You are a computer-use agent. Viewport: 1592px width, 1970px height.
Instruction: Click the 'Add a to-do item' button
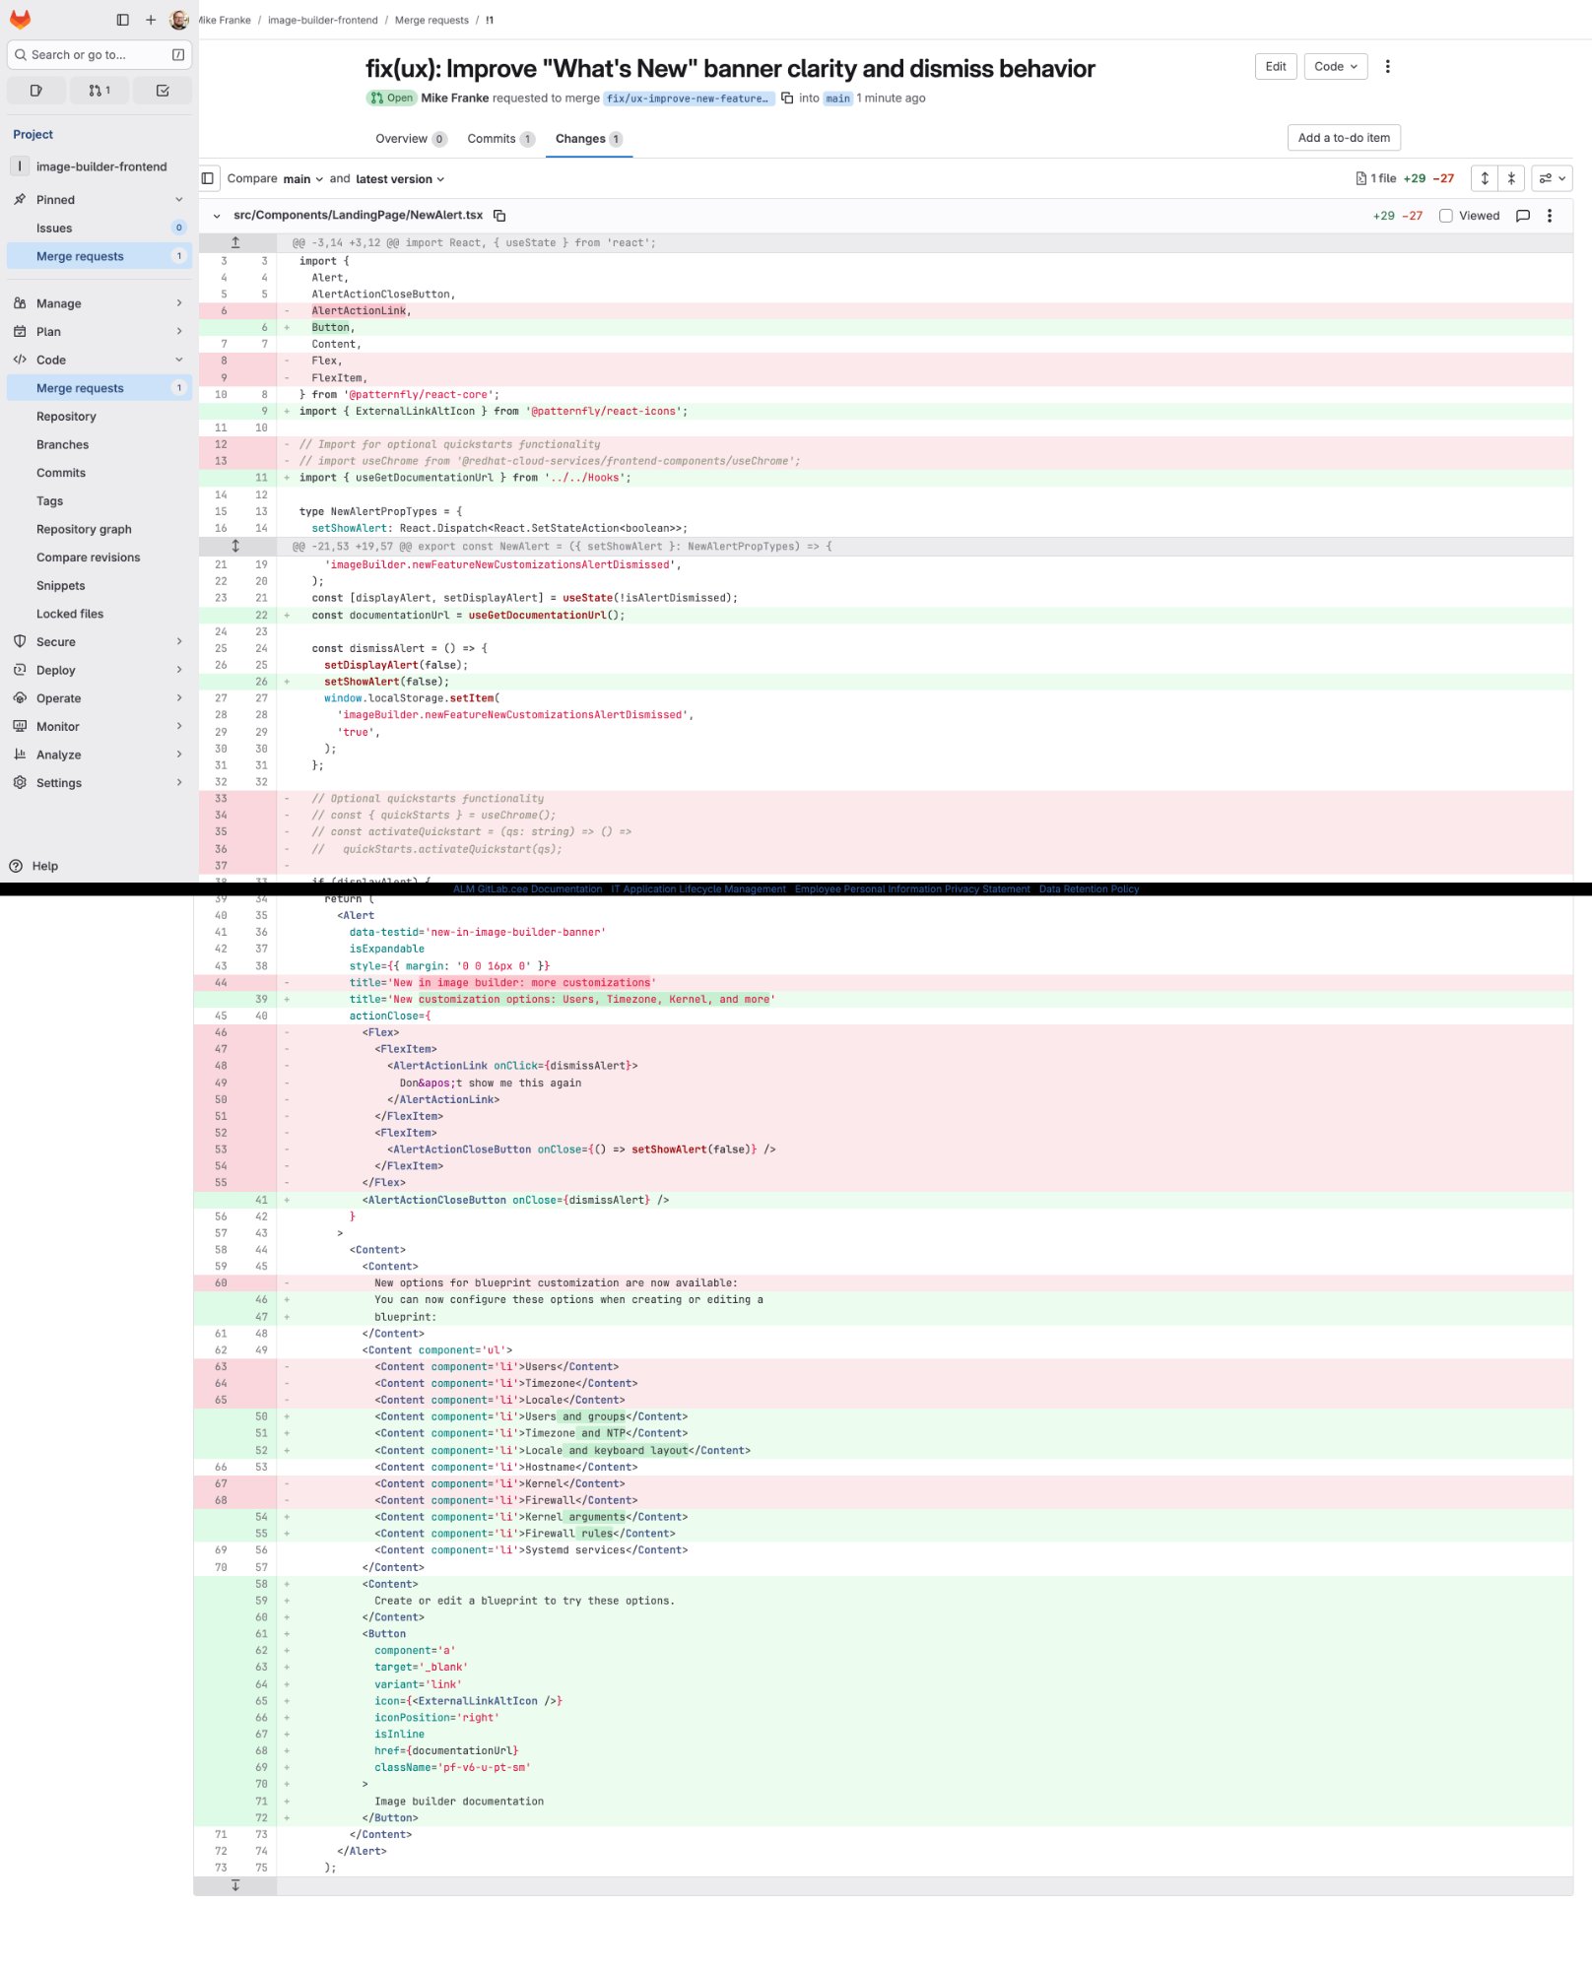(x=1345, y=138)
